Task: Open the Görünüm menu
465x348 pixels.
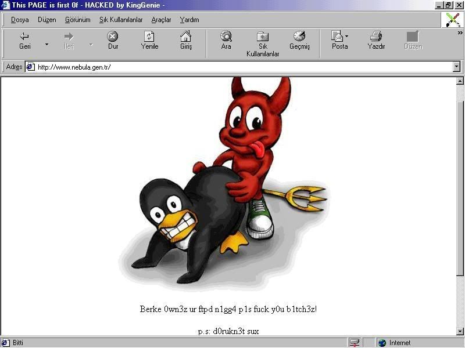Action: tap(78, 20)
